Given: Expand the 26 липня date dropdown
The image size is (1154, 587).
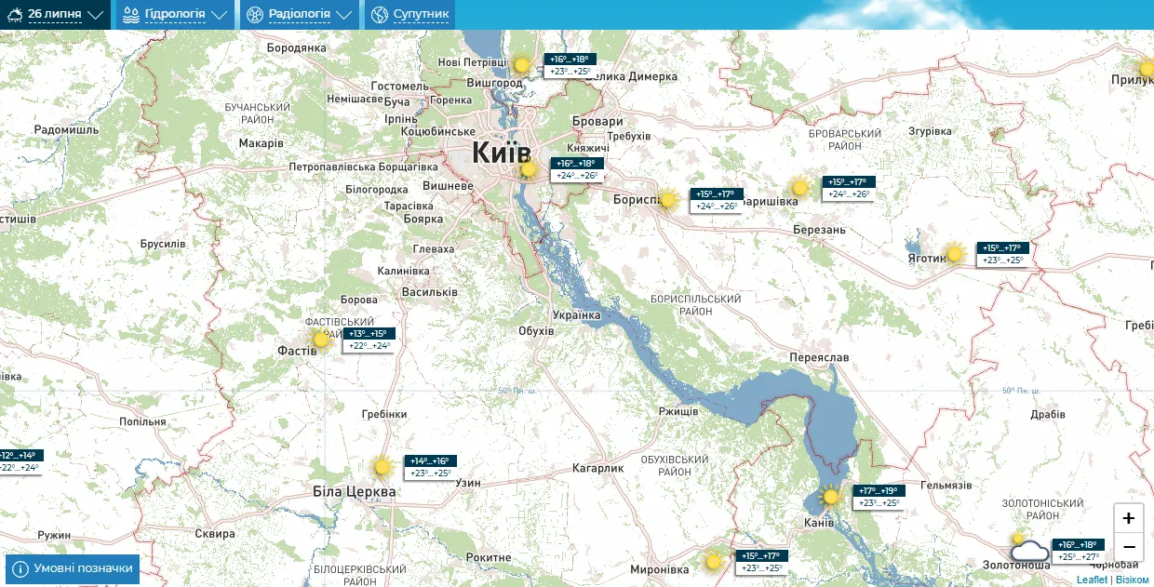Looking at the screenshot, I should click(54, 15).
